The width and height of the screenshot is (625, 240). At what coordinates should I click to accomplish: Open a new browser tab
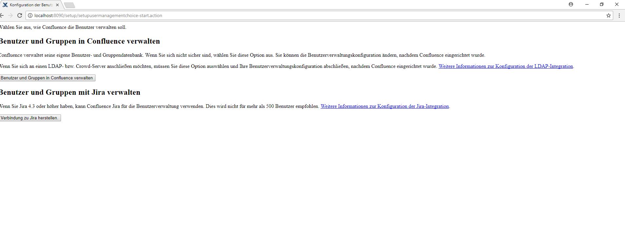[x=70, y=5]
